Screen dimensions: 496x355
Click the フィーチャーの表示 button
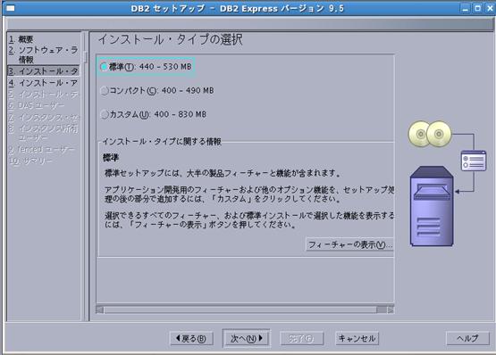tap(349, 244)
